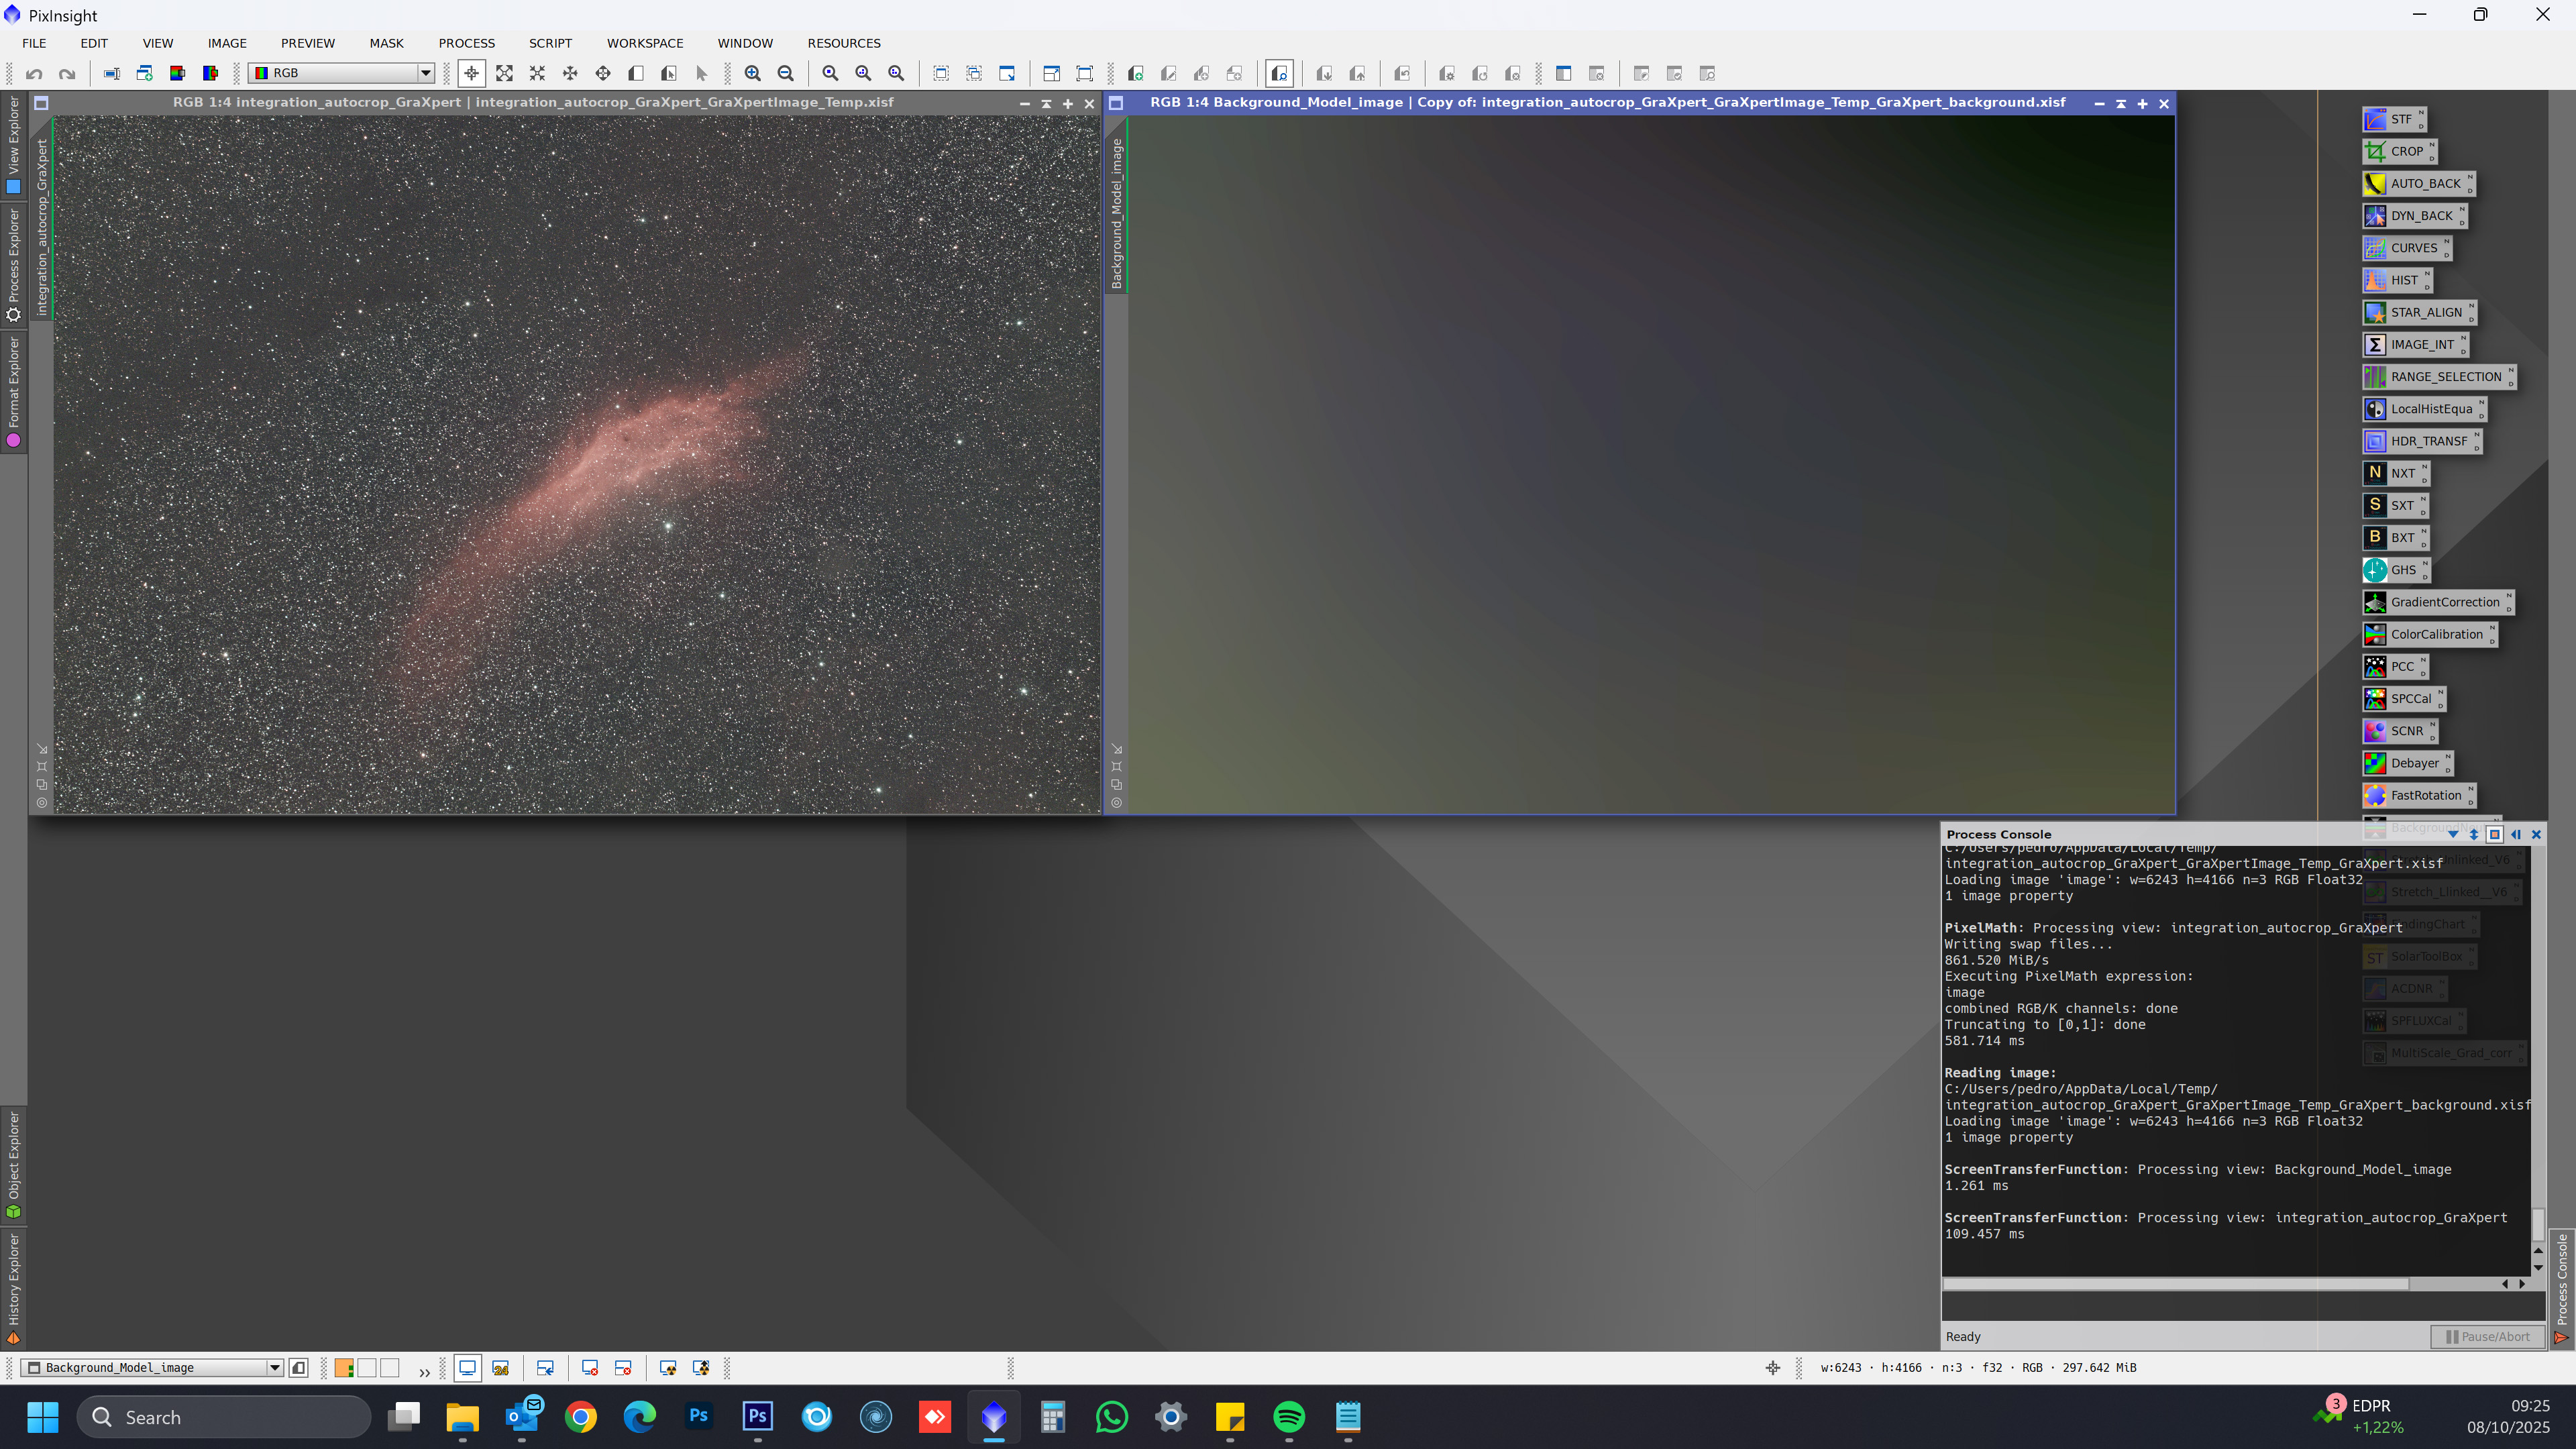Expand the Background_Model_image view selector dropdown

(274, 1368)
